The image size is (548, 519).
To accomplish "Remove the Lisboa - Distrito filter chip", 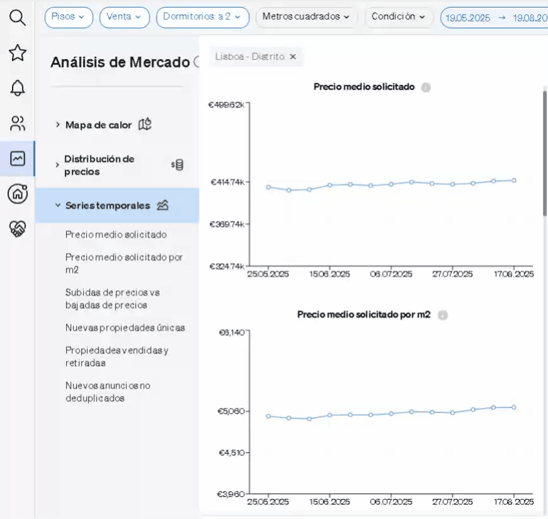I will tap(292, 57).
